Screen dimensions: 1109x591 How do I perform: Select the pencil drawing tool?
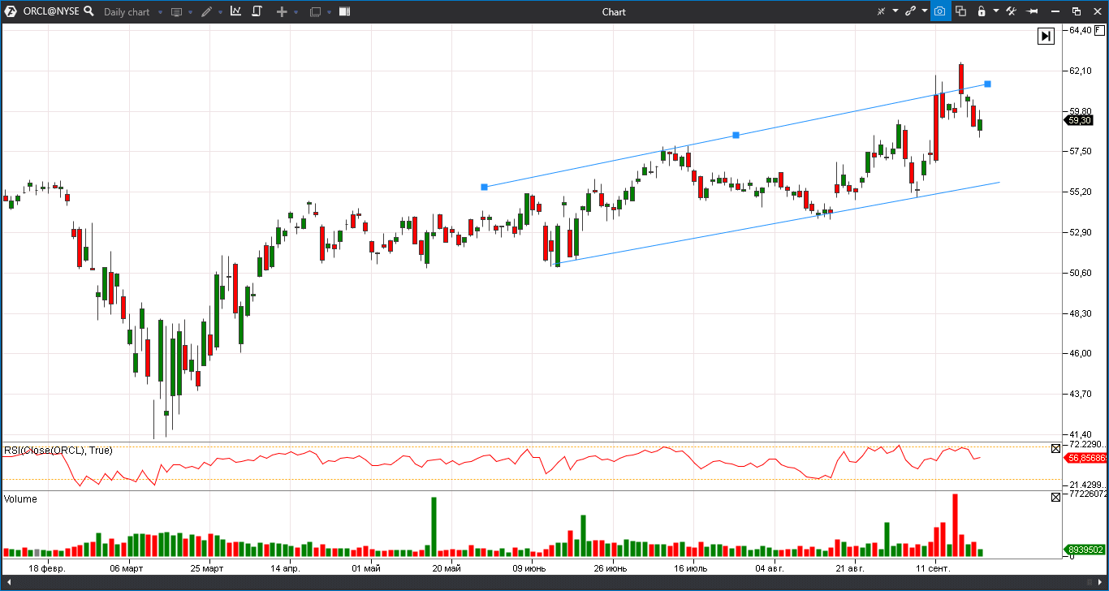tap(206, 11)
